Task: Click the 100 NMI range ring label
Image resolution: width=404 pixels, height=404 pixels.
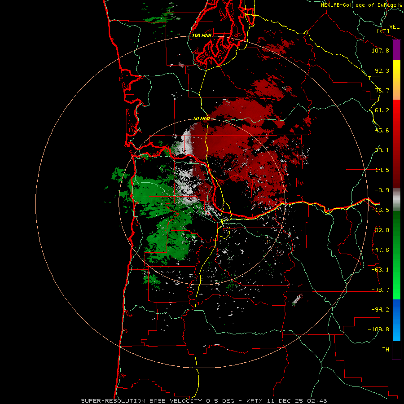Action: (x=202, y=35)
